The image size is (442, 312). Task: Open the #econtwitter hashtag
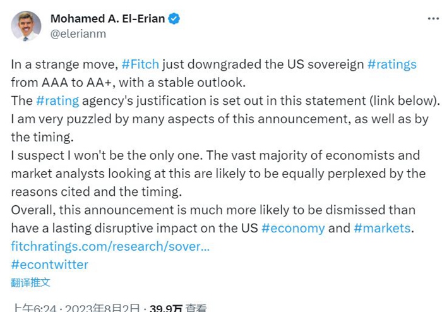[x=49, y=264]
